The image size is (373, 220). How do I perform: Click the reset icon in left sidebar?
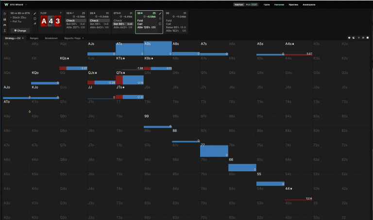pos(4,14)
